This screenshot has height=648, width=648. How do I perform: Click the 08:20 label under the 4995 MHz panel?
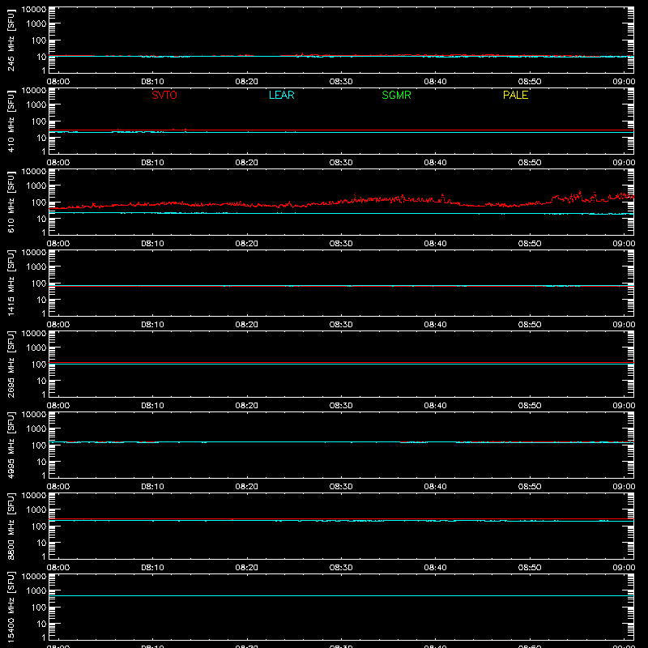[247, 487]
